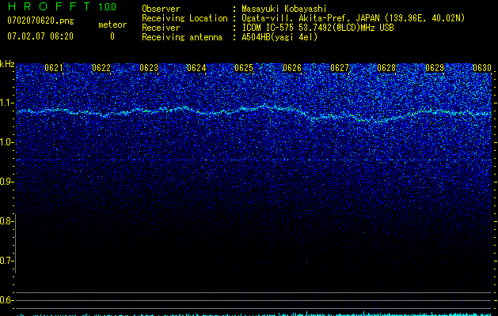
Task: Select the 0623 time marker
Action: [x=149, y=68]
